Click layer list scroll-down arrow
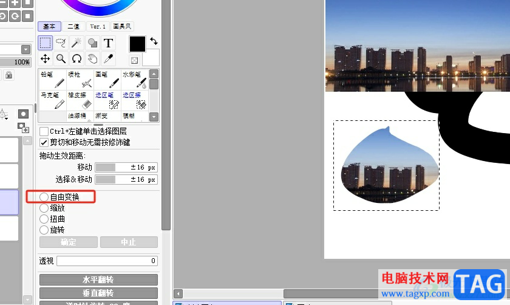This screenshot has height=305, width=510. tap(28, 299)
